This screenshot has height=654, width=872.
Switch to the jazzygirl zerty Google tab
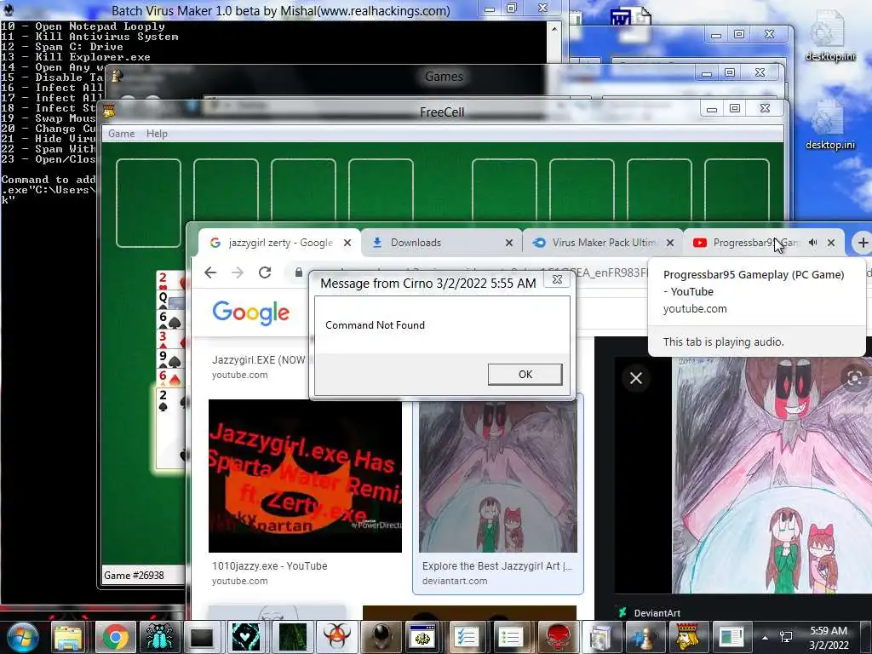[x=278, y=243]
